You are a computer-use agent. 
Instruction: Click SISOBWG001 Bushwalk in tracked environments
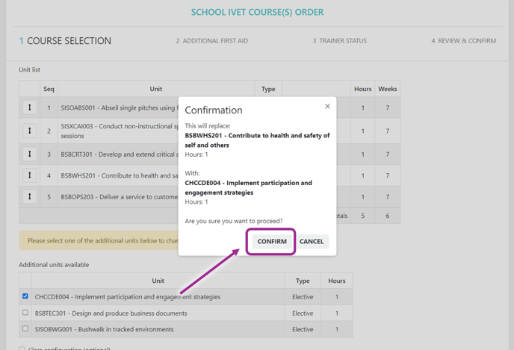tap(105, 329)
